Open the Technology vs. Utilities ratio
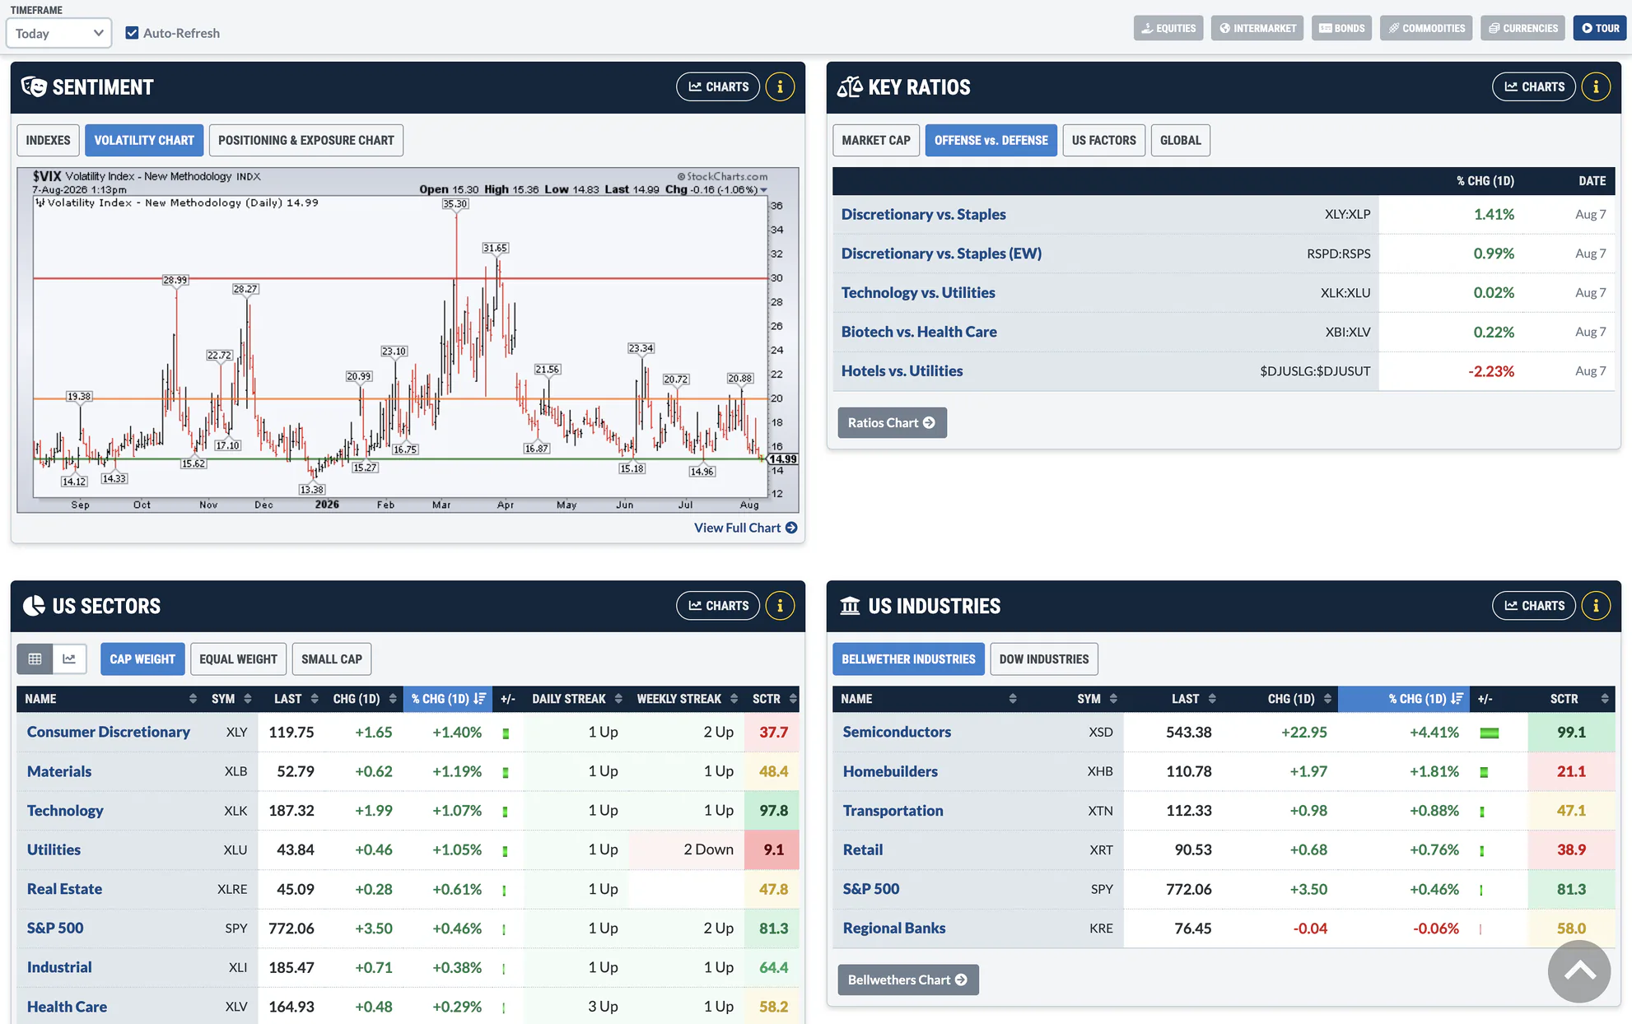 coord(918,292)
